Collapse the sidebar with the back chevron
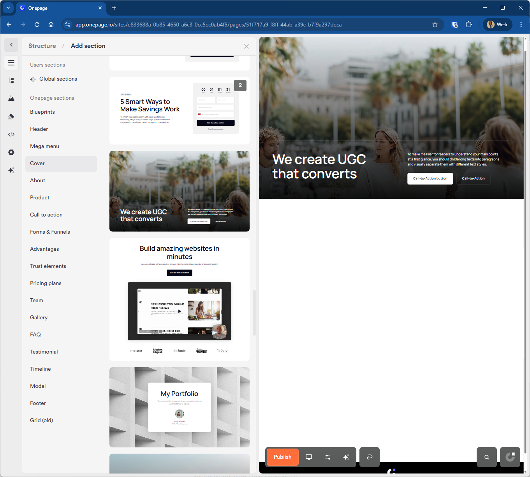 (x=11, y=45)
